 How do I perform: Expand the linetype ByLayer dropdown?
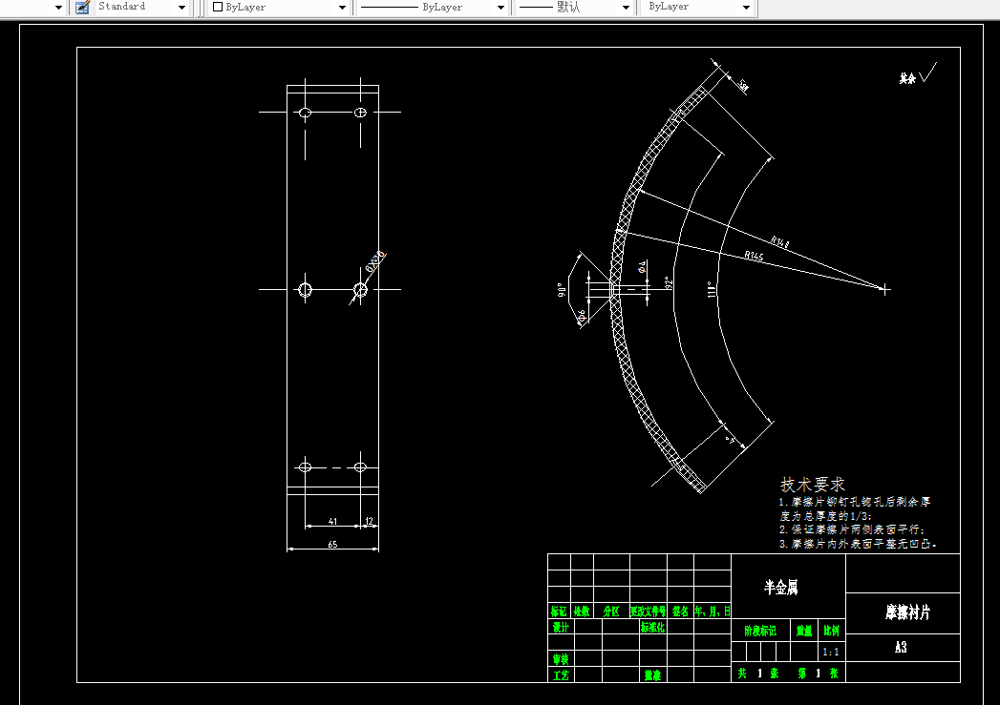[x=500, y=8]
